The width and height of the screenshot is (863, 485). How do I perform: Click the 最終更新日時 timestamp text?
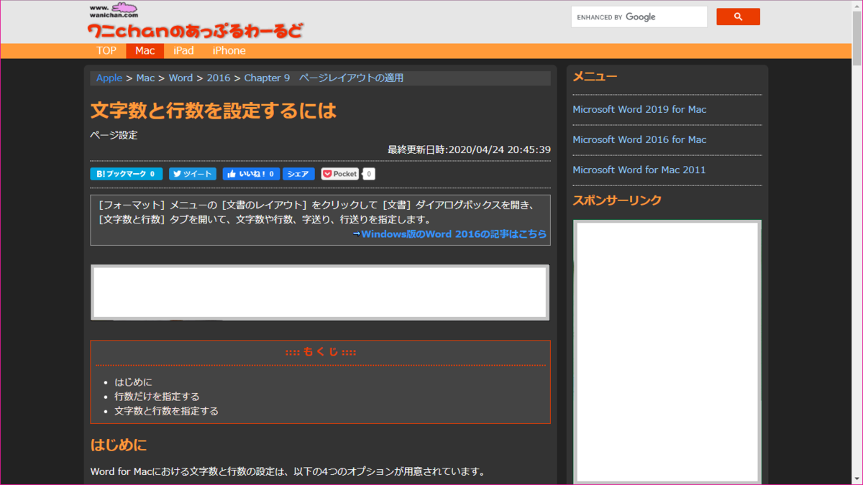(x=469, y=149)
